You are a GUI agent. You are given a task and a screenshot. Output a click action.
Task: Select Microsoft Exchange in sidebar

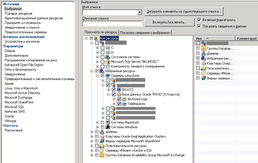(x=18, y=98)
